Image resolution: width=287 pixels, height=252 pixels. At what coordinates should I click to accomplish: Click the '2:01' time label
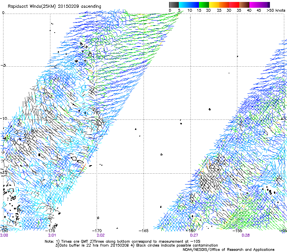[52, 235]
